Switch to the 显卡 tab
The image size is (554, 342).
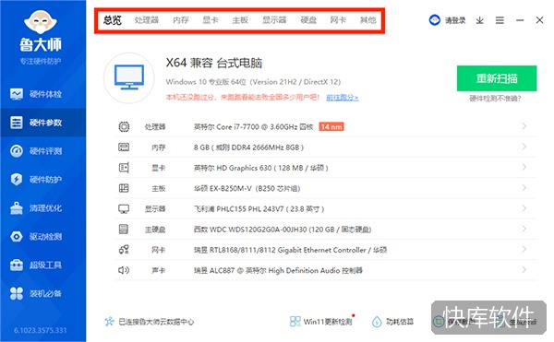click(211, 20)
